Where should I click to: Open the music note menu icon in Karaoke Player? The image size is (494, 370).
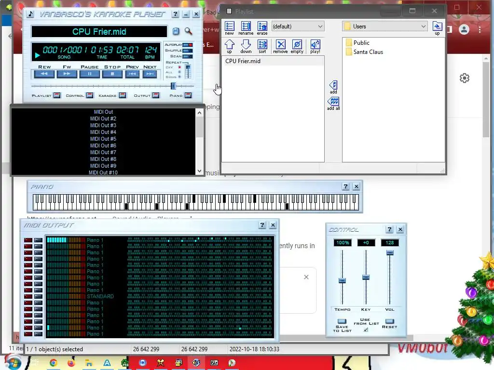point(30,14)
